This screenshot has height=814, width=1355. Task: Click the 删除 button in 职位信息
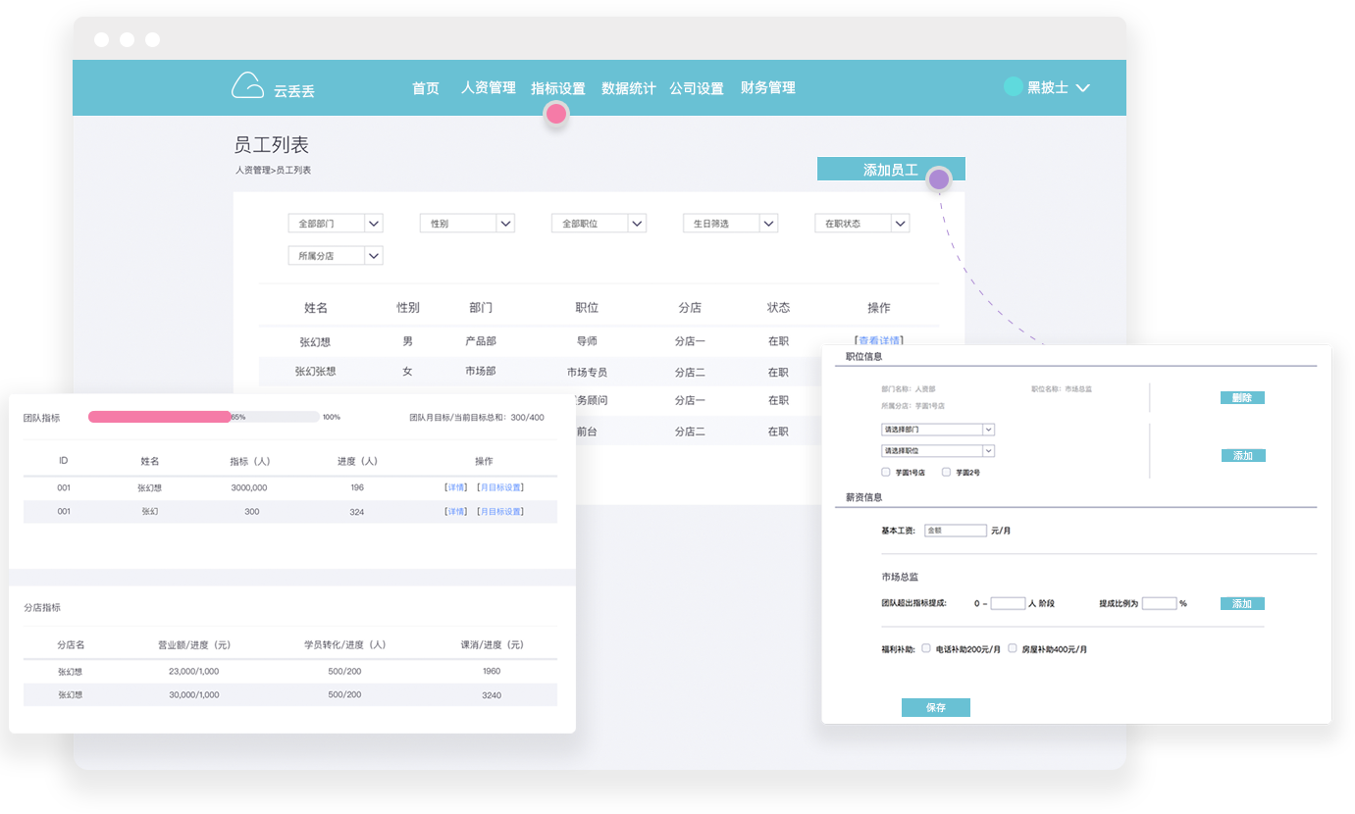1242,398
